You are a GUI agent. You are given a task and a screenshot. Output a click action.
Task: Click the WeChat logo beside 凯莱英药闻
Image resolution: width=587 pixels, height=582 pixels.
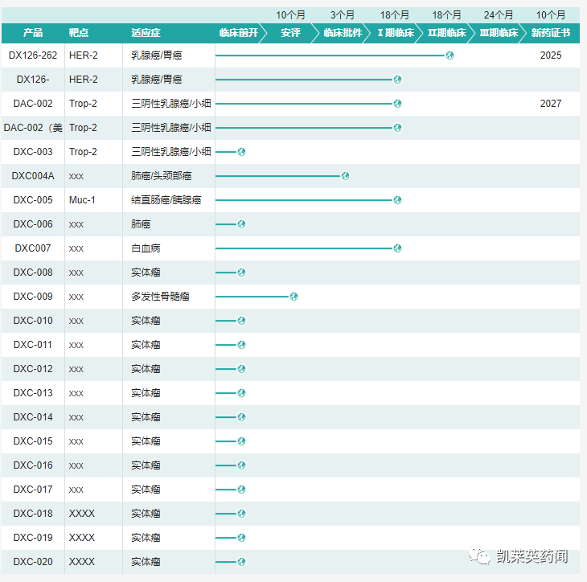(481, 556)
